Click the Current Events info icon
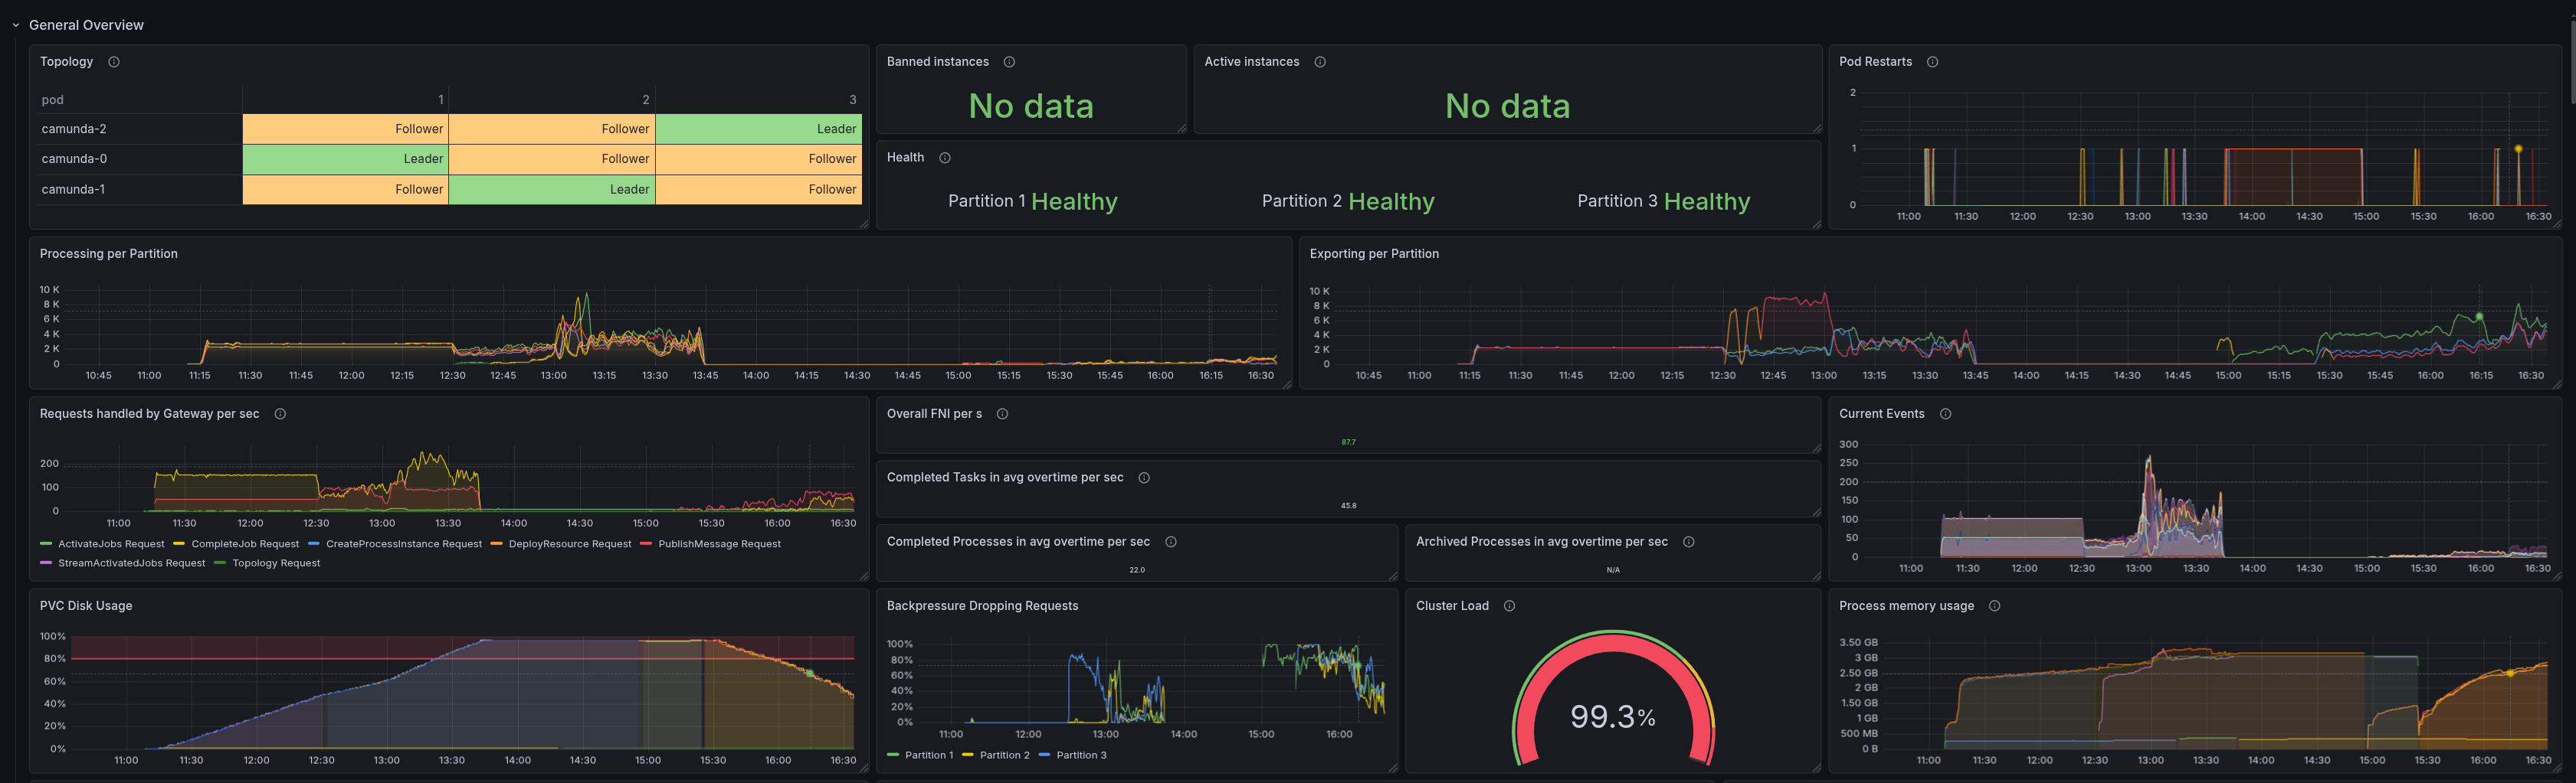This screenshot has width=2576, height=783. (x=1945, y=413)
